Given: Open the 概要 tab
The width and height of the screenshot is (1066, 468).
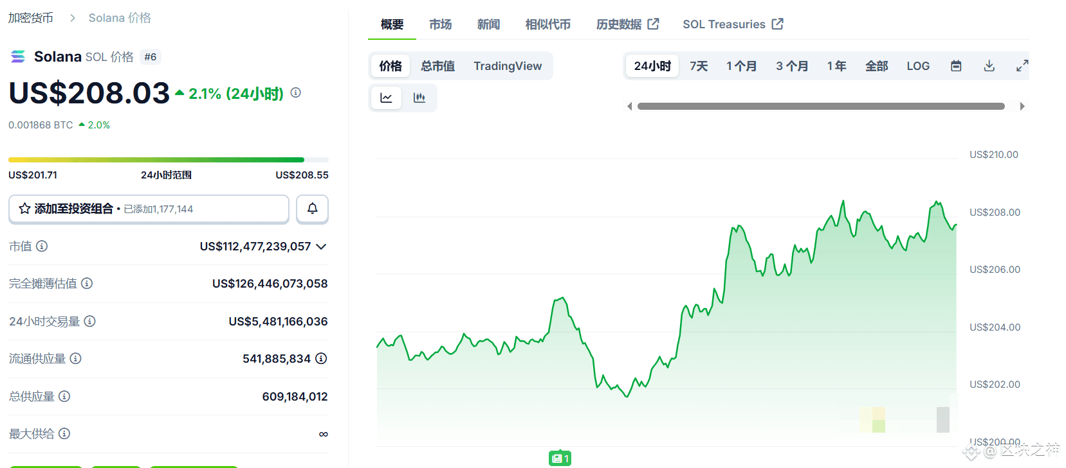Looking at the screenshot, I should tap(392, 24).
